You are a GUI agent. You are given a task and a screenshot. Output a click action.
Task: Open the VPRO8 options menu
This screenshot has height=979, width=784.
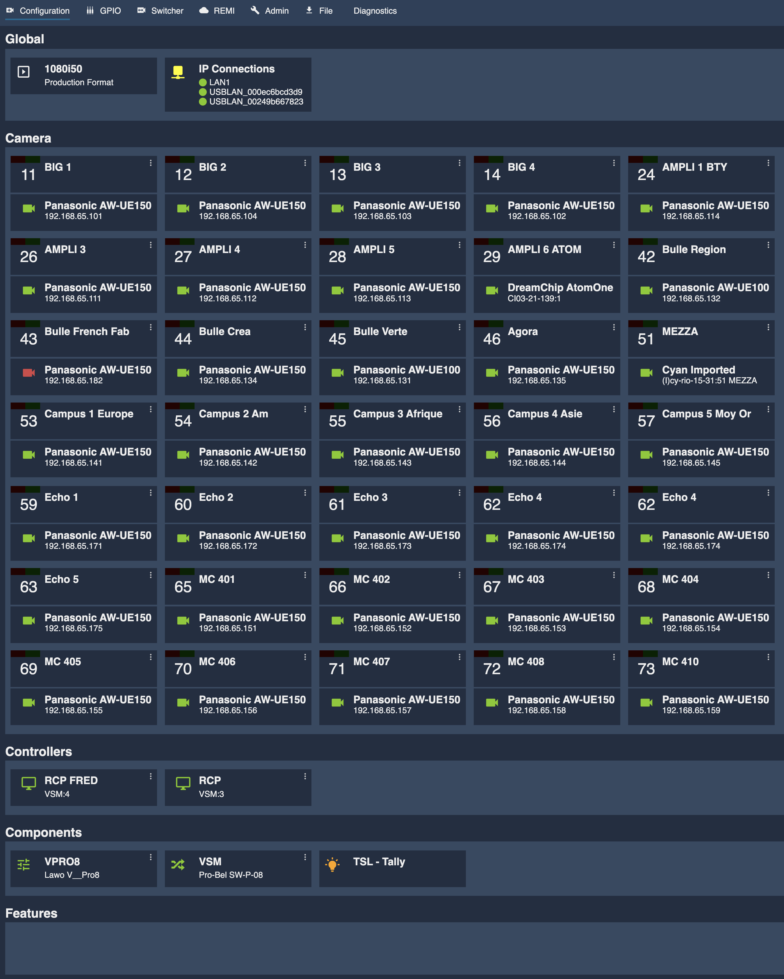(x=151, y=857)
